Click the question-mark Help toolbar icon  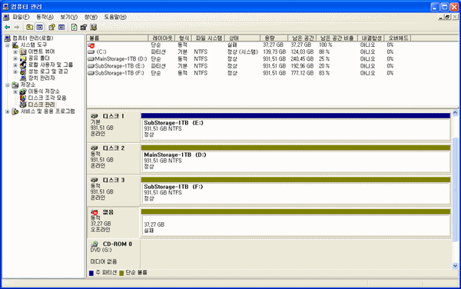click(51, 28)
